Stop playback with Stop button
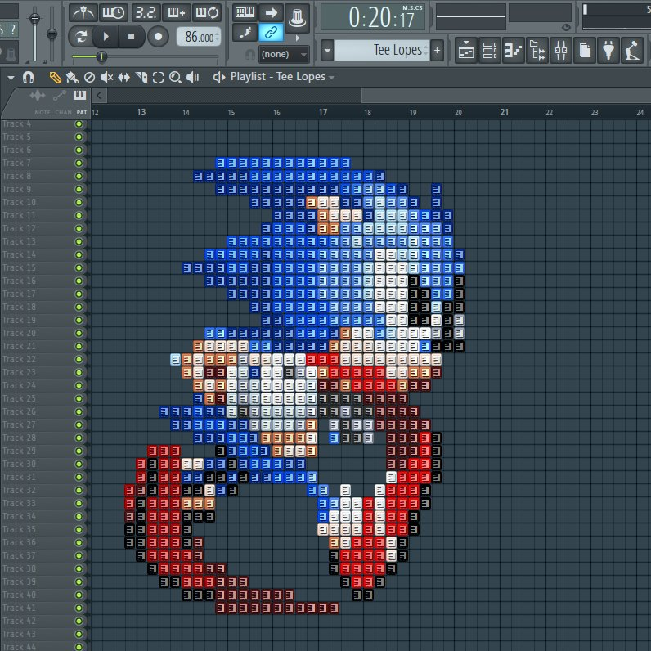 tap(131, 37)
